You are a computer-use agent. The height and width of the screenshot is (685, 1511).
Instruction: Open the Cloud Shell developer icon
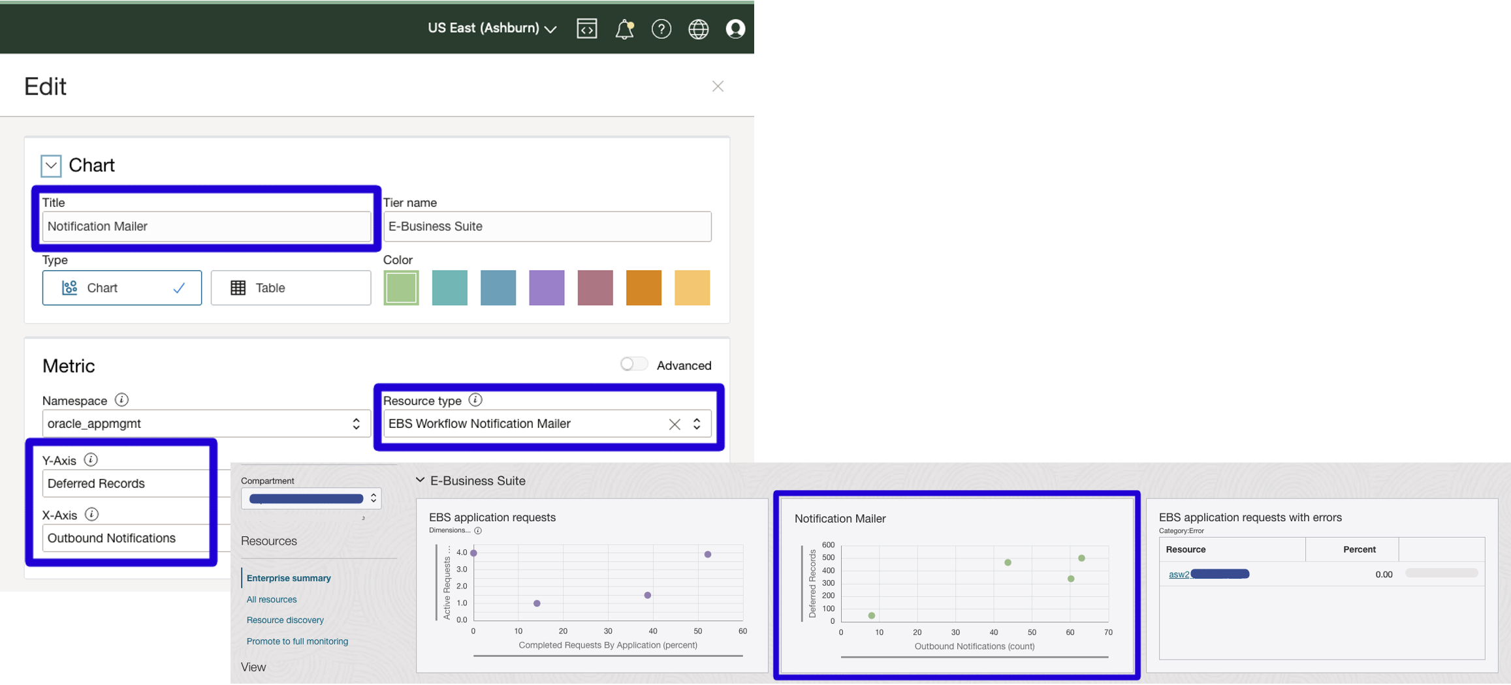tap(587, 28)
